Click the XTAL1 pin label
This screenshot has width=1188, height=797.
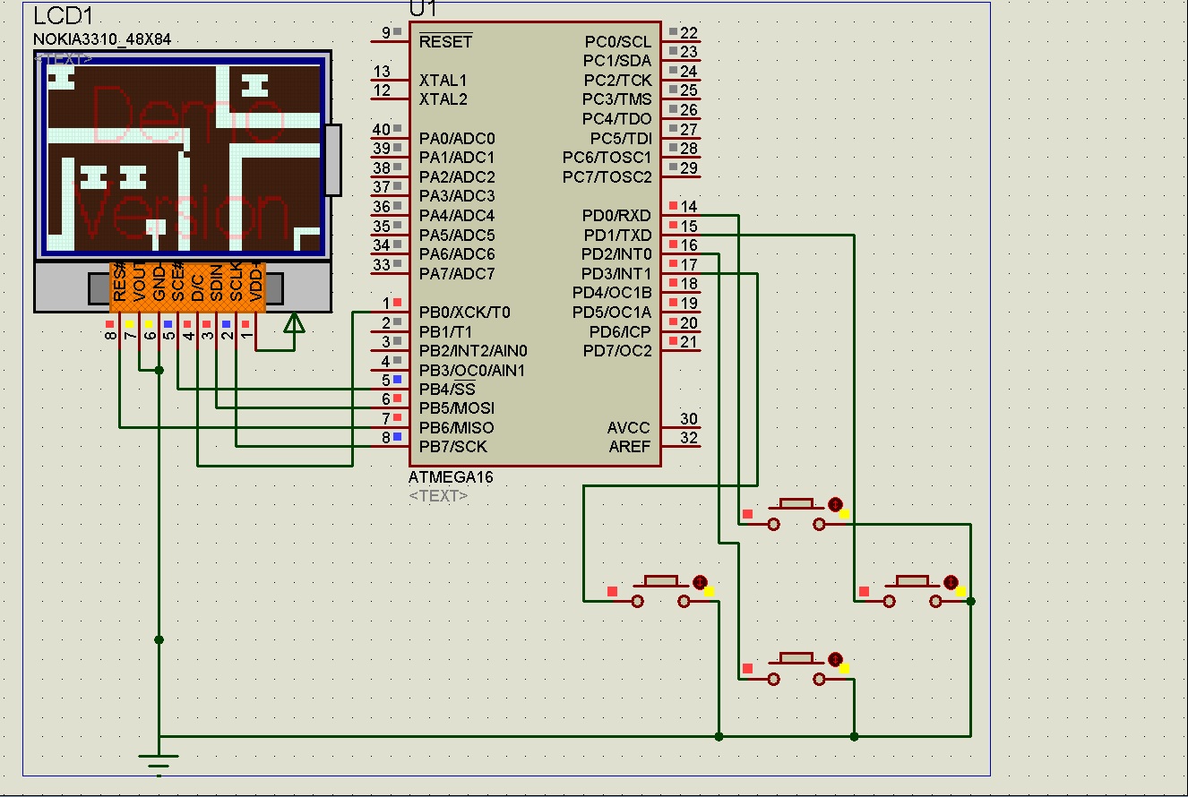(x=443, y=81)
